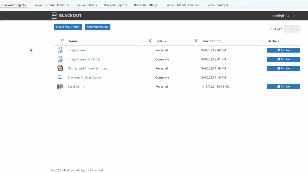
Task: Click the Status column header
Action: [x=161, y=41]
